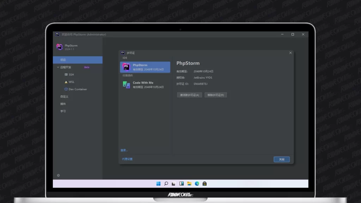Click the WSL penguin icon
361x203 pixels.
point(66,82)
